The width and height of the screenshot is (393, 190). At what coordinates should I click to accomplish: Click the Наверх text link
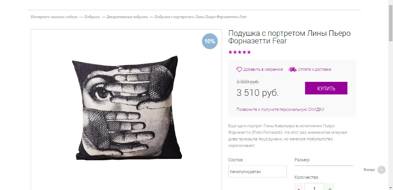(369, 170)
